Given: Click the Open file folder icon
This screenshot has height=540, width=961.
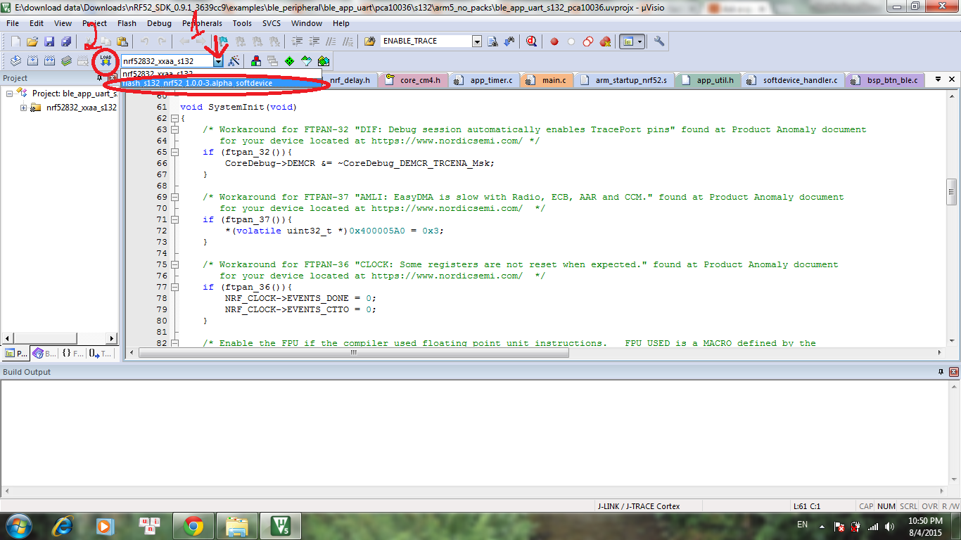Looking at the screenshot, I should [32, 41].
